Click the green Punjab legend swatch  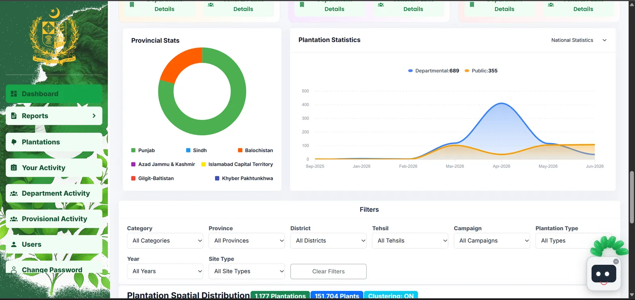133,151
